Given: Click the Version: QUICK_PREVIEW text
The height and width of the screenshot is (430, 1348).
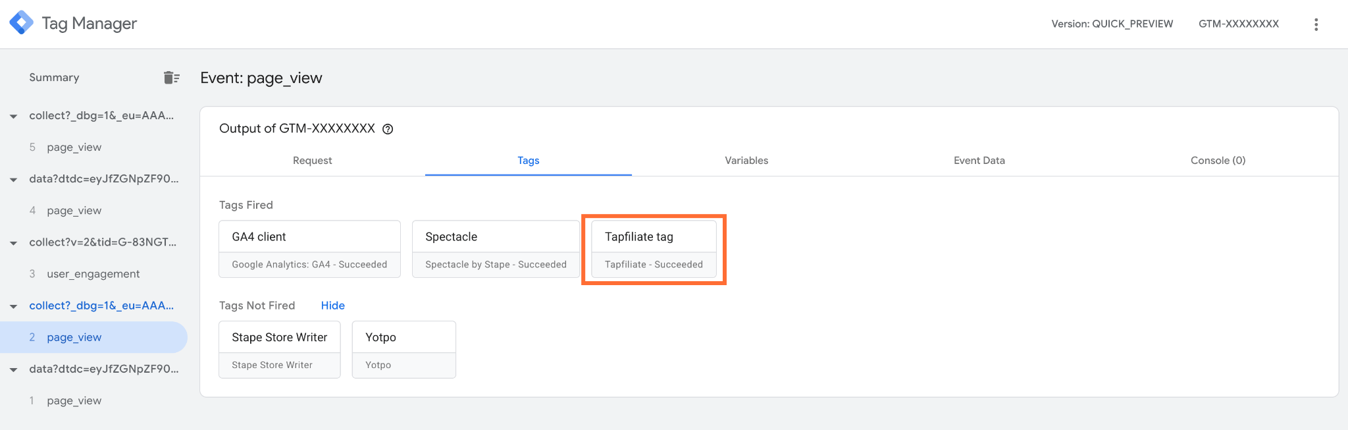Looking at the screenshot, I should click(1112, 24).
